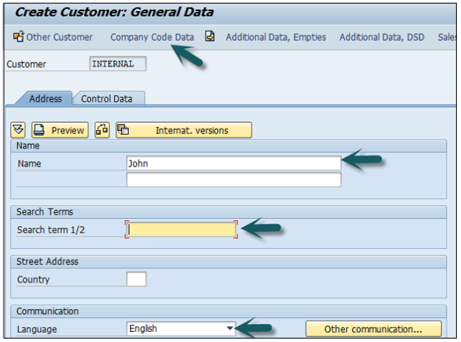The height and width of the screenshot is (342, 461).
Task: Click the printer icon on Preview button
Action: pos(40,130)
